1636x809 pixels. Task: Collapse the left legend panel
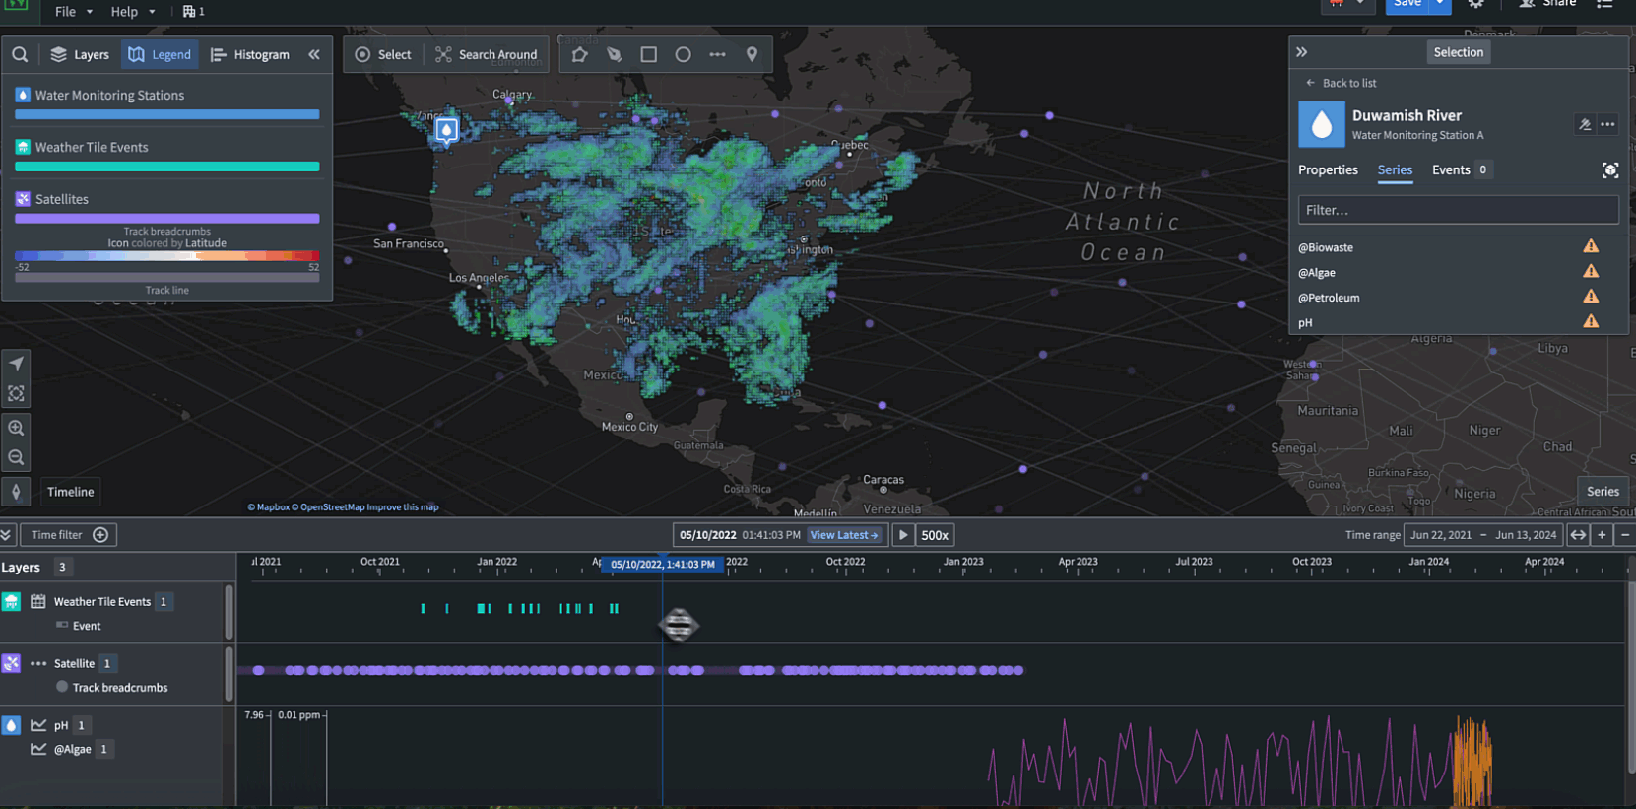click(314, 55)
